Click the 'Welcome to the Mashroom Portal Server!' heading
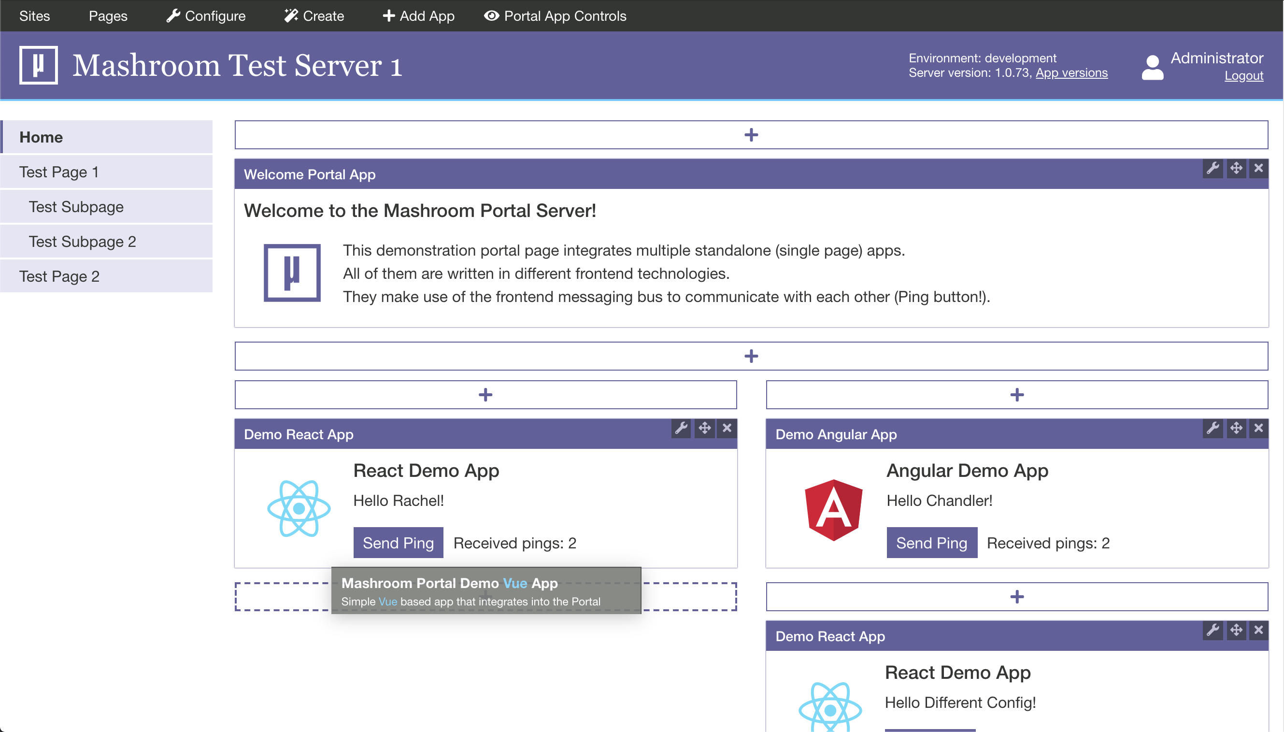The height and width of the screenshot is (732, 1284). 420,211
